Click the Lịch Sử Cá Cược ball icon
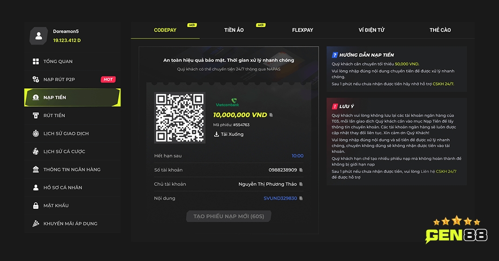Image resolution: width=499 pixels, height=261 pixels. [36, 151]
